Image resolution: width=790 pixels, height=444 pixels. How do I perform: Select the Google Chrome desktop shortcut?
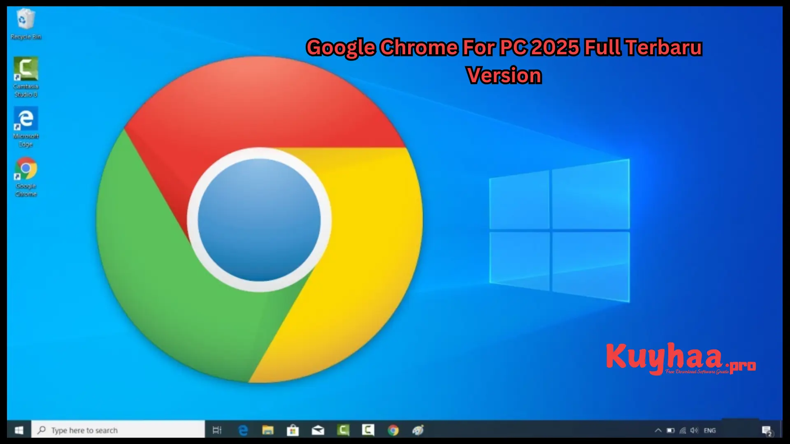pos(26,177)
